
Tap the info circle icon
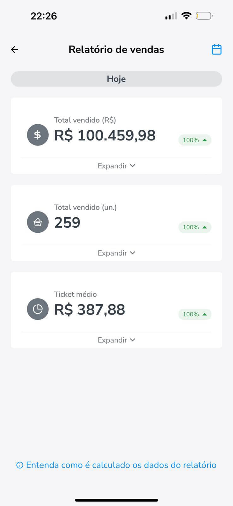click(20, 465)
